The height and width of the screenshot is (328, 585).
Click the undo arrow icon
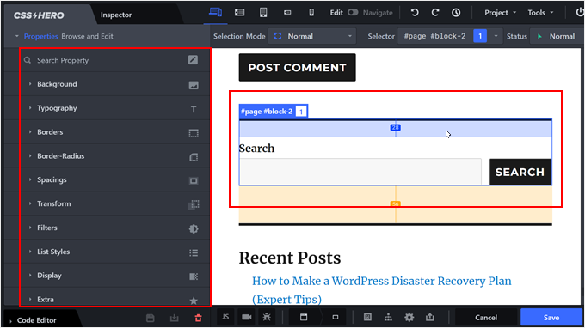tap(415, 13)
